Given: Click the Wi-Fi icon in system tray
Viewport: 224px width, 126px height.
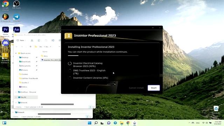Looking at the screenshot, I should tap(203, 123).
